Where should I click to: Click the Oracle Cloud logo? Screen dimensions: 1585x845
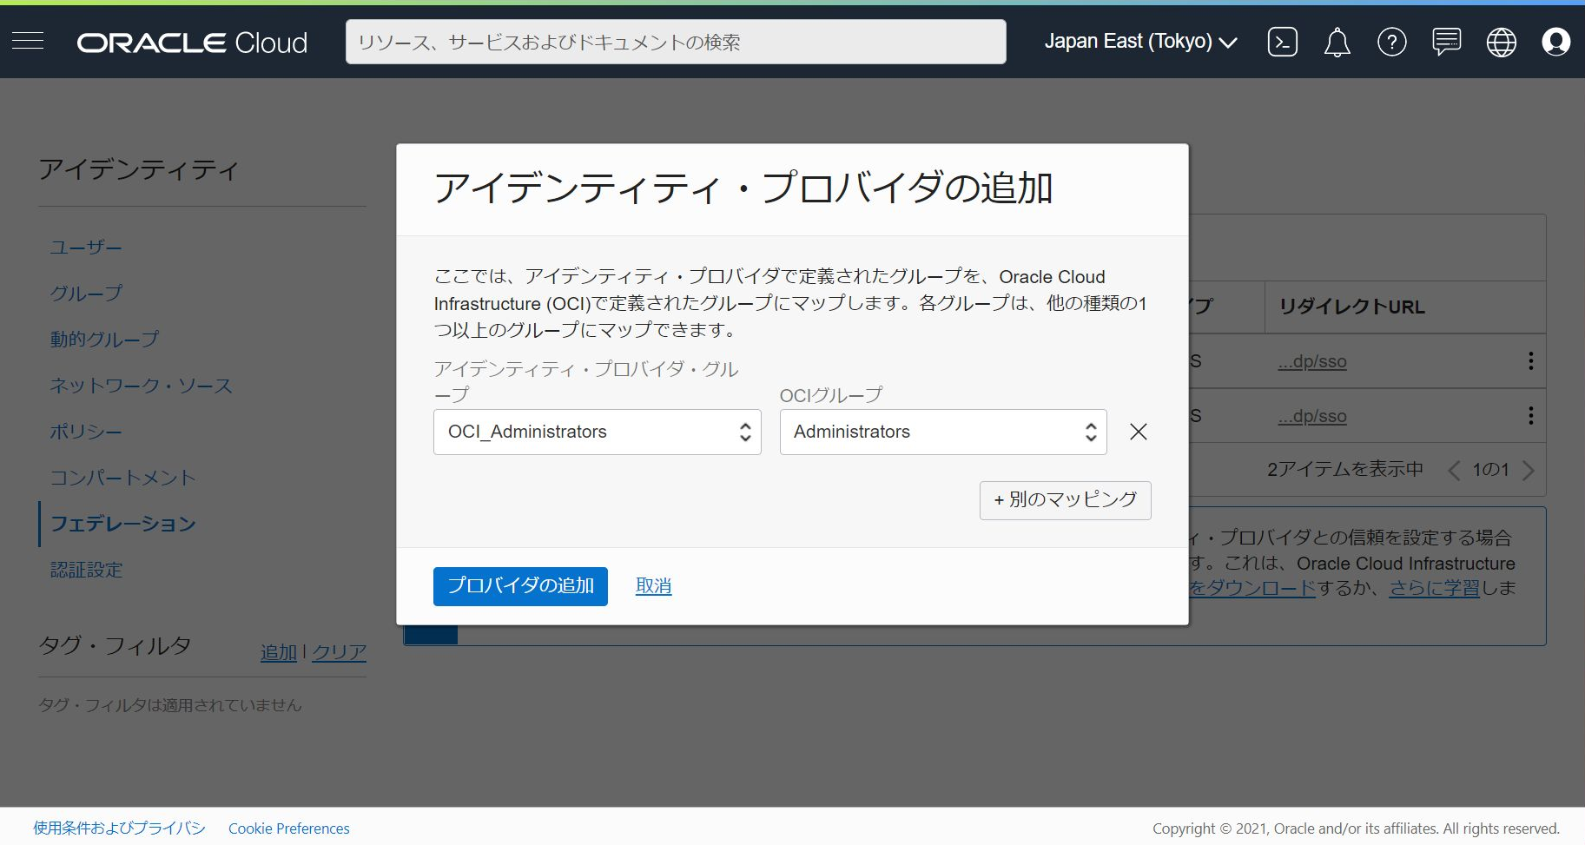tap(192, 43)
